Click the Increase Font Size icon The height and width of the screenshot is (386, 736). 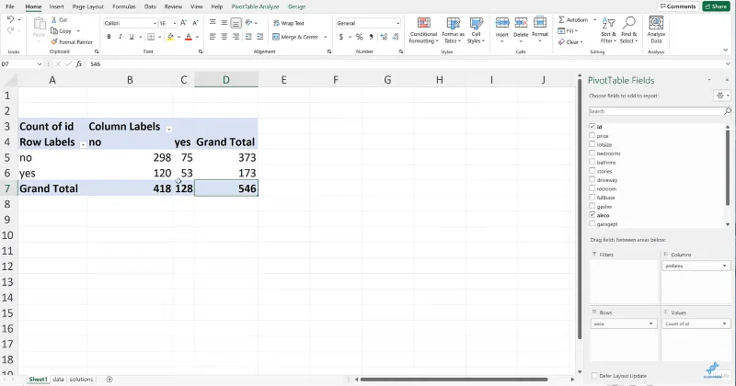click(x=183, y=23)
